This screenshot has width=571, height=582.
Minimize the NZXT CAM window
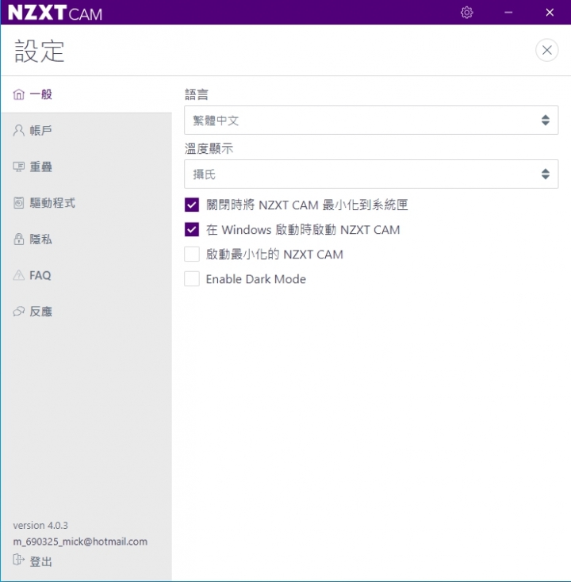(x=508, y=12)
